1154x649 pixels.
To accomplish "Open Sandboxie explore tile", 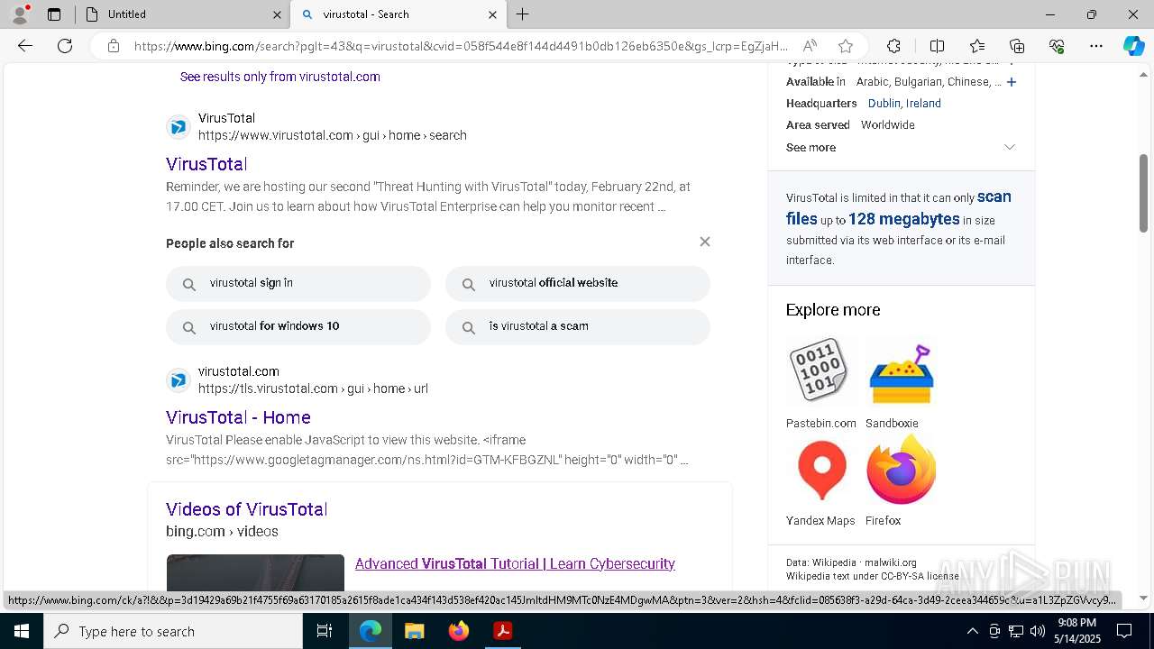I will (901, 383).
